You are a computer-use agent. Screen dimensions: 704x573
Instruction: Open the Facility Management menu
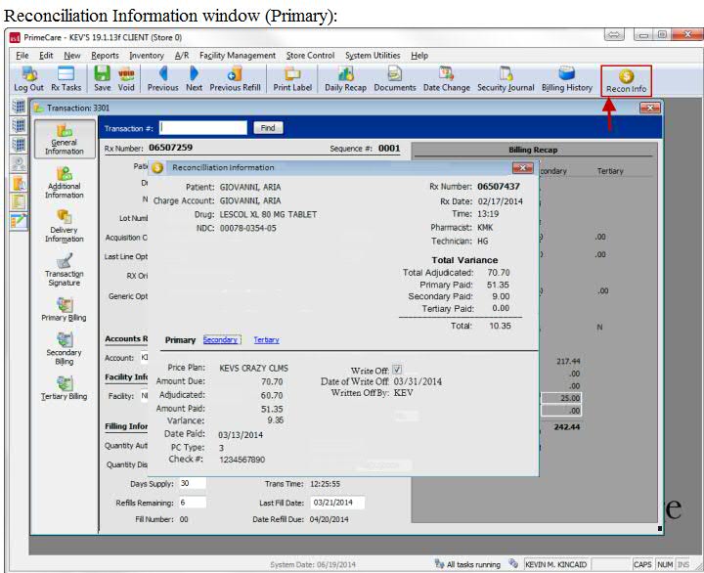click(238, 55)
